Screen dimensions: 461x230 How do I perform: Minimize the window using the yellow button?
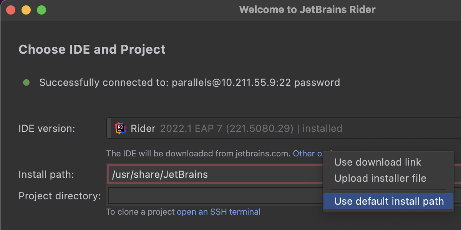[x=26, y=10]
